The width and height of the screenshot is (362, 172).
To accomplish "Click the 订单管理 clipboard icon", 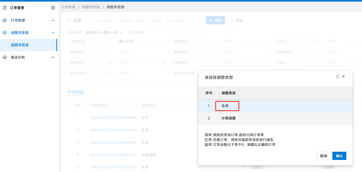I will click(x=5, y=8).
